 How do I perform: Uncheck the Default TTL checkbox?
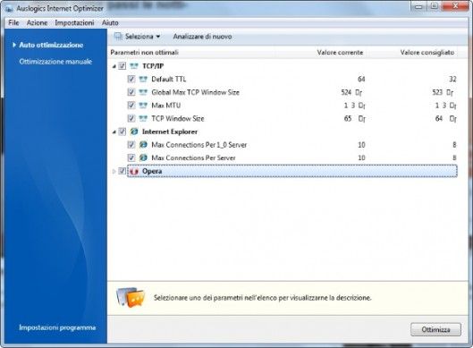point(131,79)
